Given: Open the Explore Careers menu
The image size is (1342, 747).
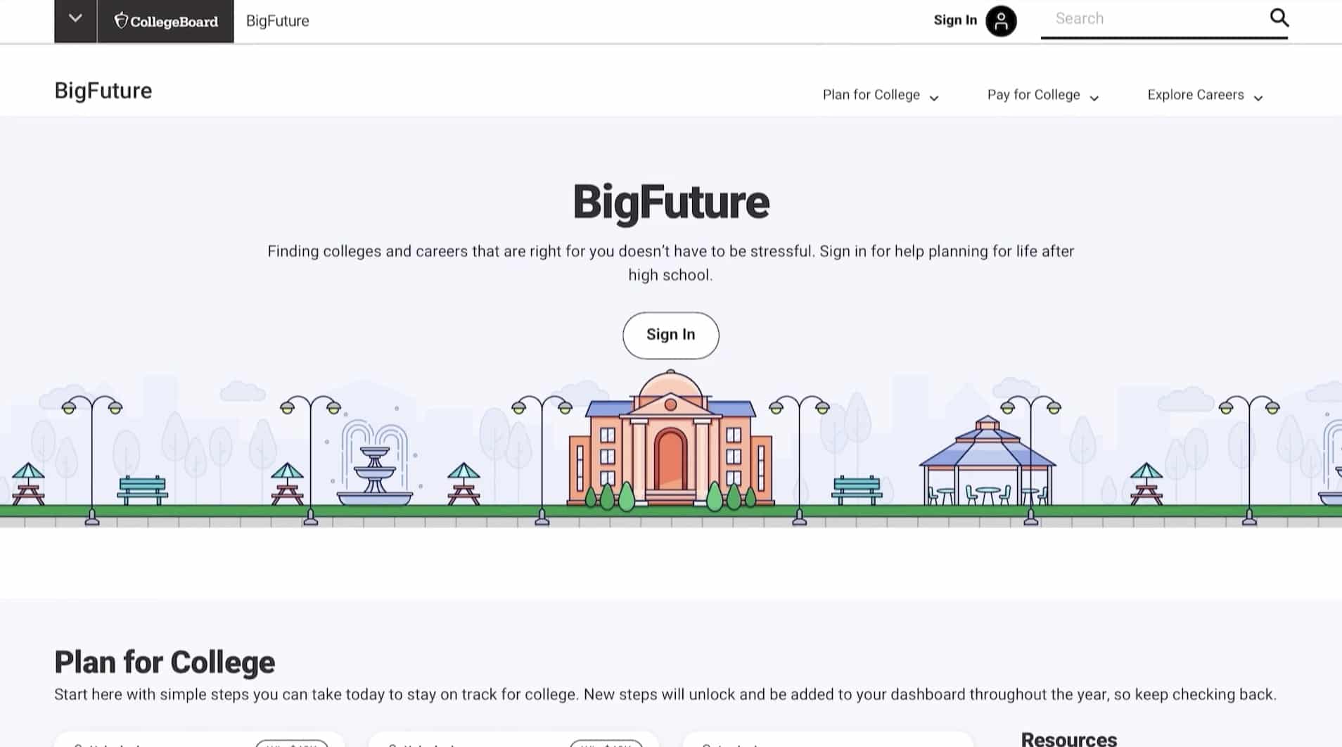Looking at the screenshot, I should pos(1205,95).
